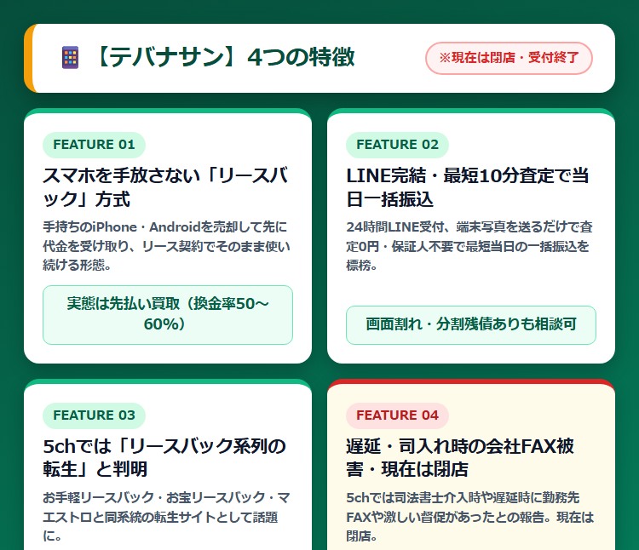
Task: Click the title スマホを手放さない「リースバック」方式
Action: [x=166, y=187]
